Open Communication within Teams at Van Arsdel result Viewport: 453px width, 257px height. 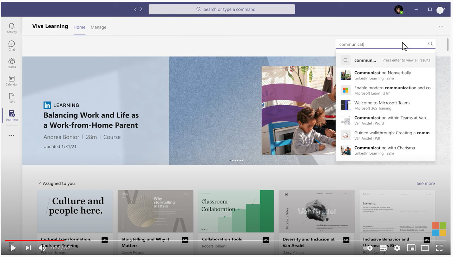(x=386, y=120)
